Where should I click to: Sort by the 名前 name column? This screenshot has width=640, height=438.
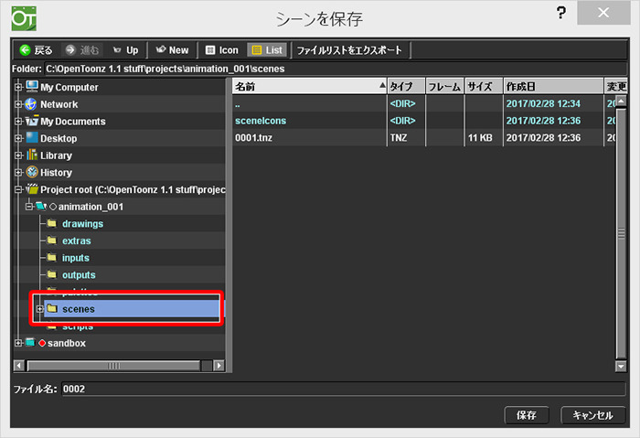pos(309,86)
